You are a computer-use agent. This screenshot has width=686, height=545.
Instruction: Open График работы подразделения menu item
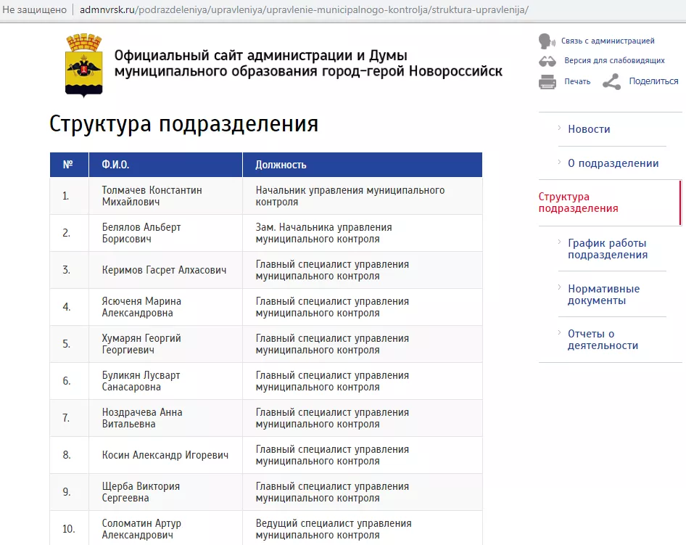coord(607,249)
